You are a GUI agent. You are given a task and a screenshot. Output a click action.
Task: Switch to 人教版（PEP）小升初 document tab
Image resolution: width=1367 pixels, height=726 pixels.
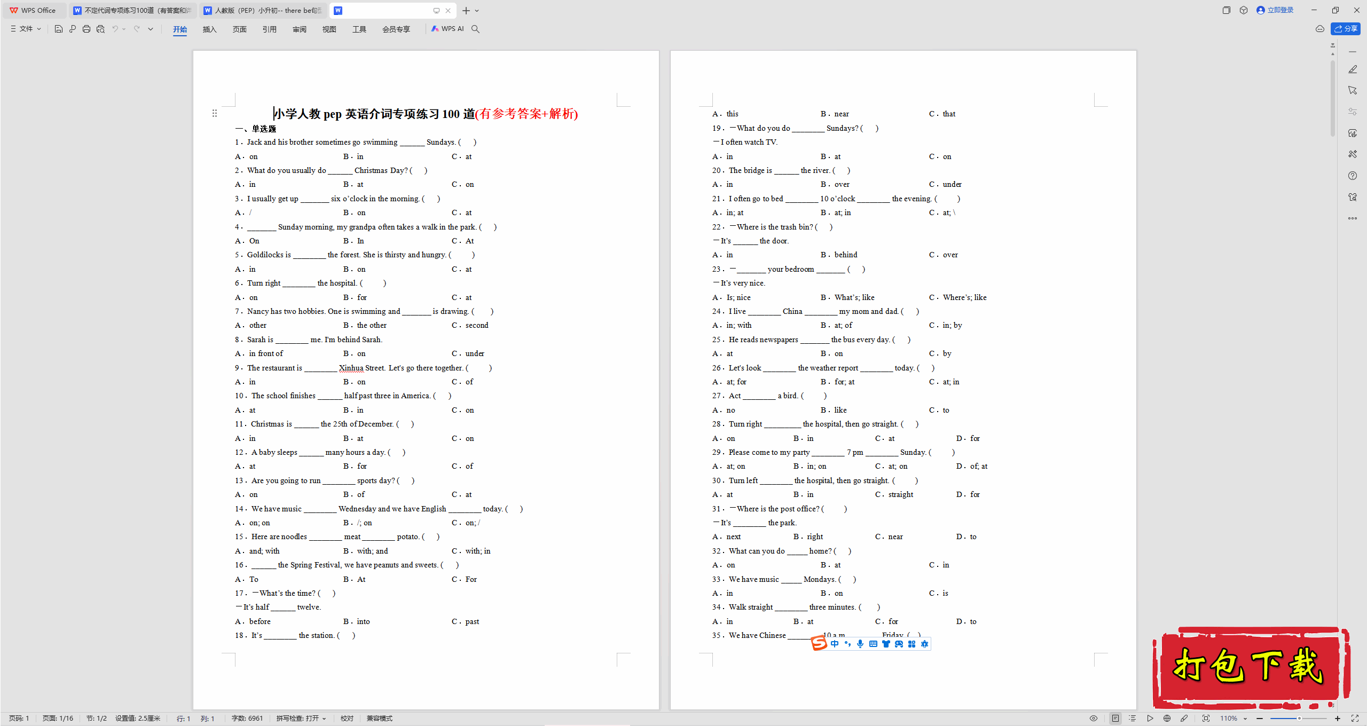coord(263,11)
